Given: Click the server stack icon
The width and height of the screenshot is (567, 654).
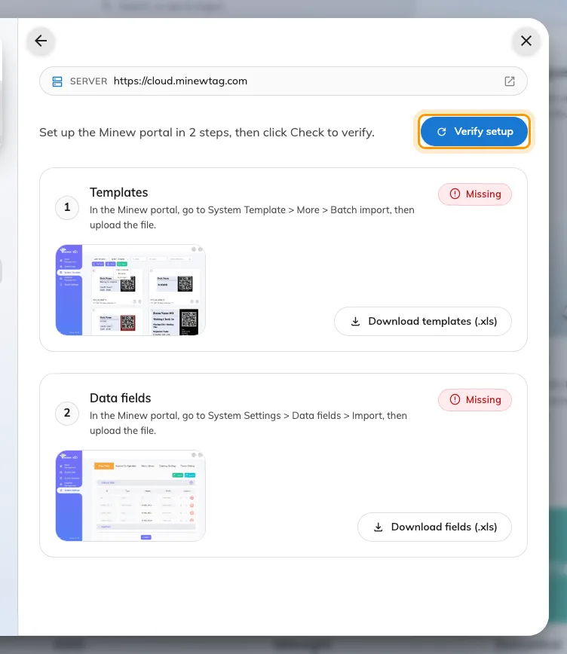Looking at the screenshot, I should click(x=57, y=81).
